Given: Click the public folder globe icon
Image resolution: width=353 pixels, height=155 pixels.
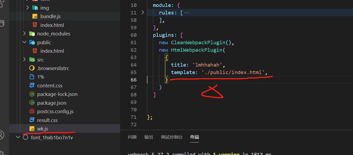Looking at the screenshot, I should point(32,42).
